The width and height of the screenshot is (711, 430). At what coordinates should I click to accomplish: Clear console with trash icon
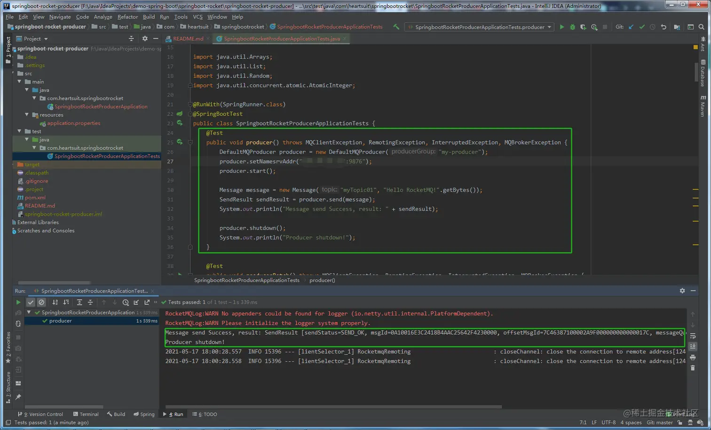point(693,368)
